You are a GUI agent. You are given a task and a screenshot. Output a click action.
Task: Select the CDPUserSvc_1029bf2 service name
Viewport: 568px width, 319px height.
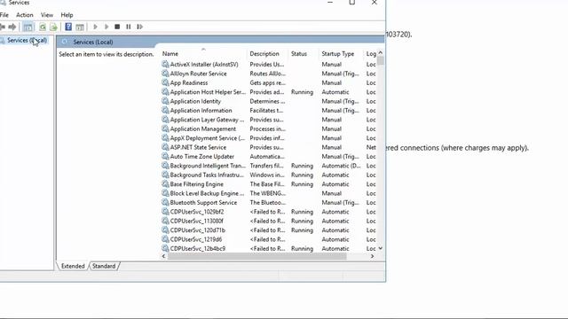197,212
